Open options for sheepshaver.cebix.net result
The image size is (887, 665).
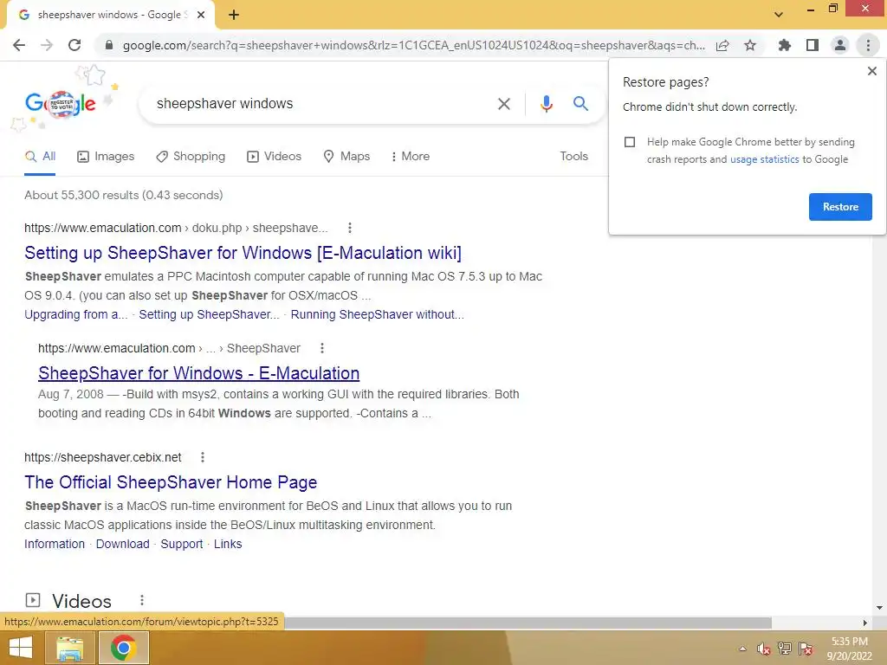pos(203,457)
